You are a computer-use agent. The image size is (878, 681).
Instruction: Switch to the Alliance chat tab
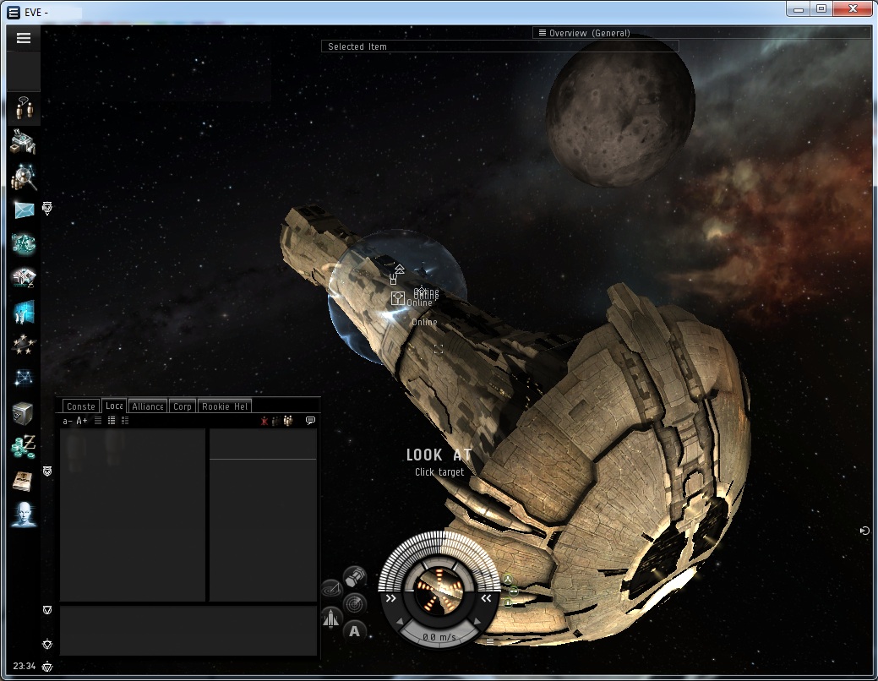[x=148, y=406]
